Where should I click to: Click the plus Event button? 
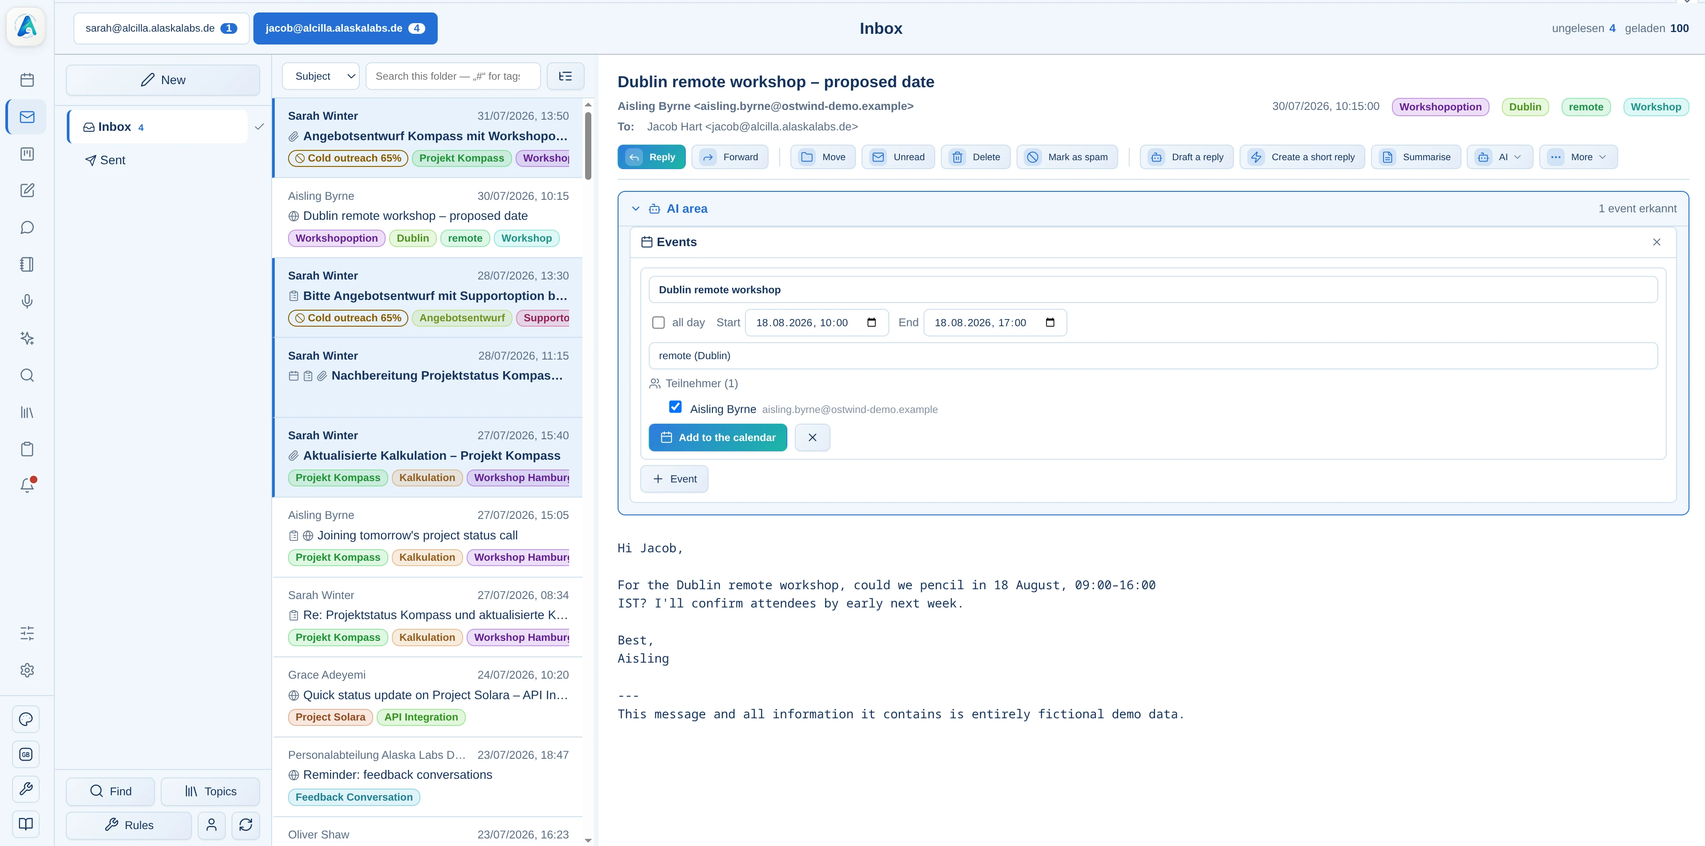point(674,479)
